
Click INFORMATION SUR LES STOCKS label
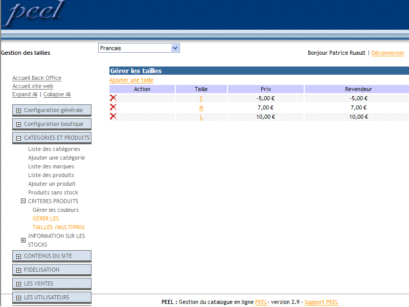coord(56,240)
